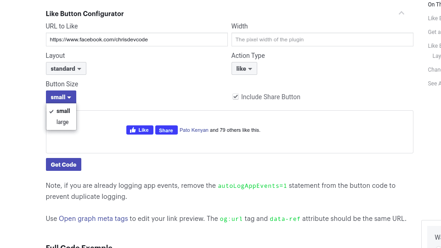The image size is (441, 248).
Task: Click the Like Button Configurator heading
Action: click(85, 14)
